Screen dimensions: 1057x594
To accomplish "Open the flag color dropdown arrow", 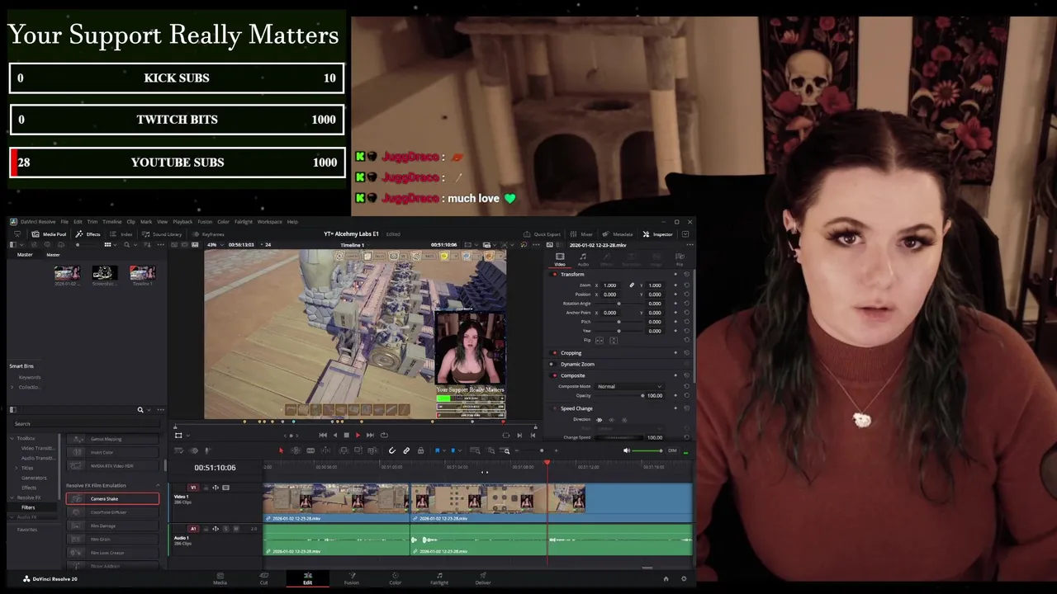I will [x=443, y=450].
